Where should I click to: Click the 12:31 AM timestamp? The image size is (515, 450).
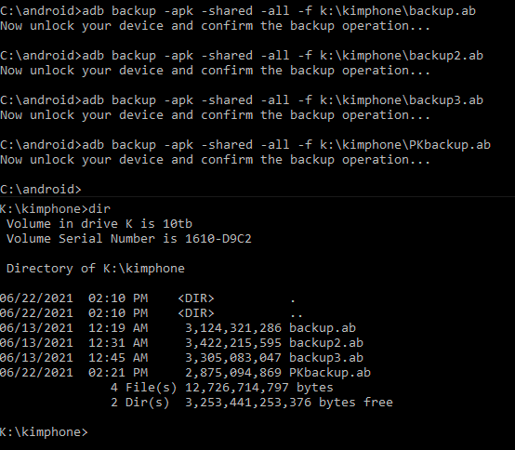118,342
